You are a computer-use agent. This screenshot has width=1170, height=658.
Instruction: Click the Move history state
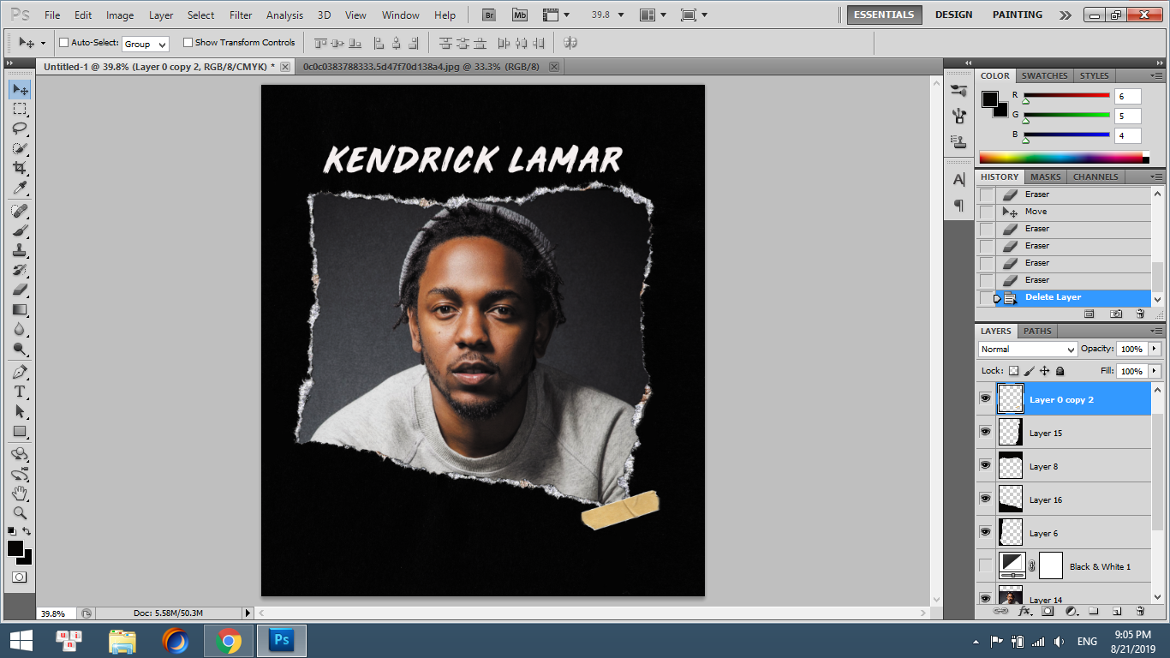coord(1065,212)
